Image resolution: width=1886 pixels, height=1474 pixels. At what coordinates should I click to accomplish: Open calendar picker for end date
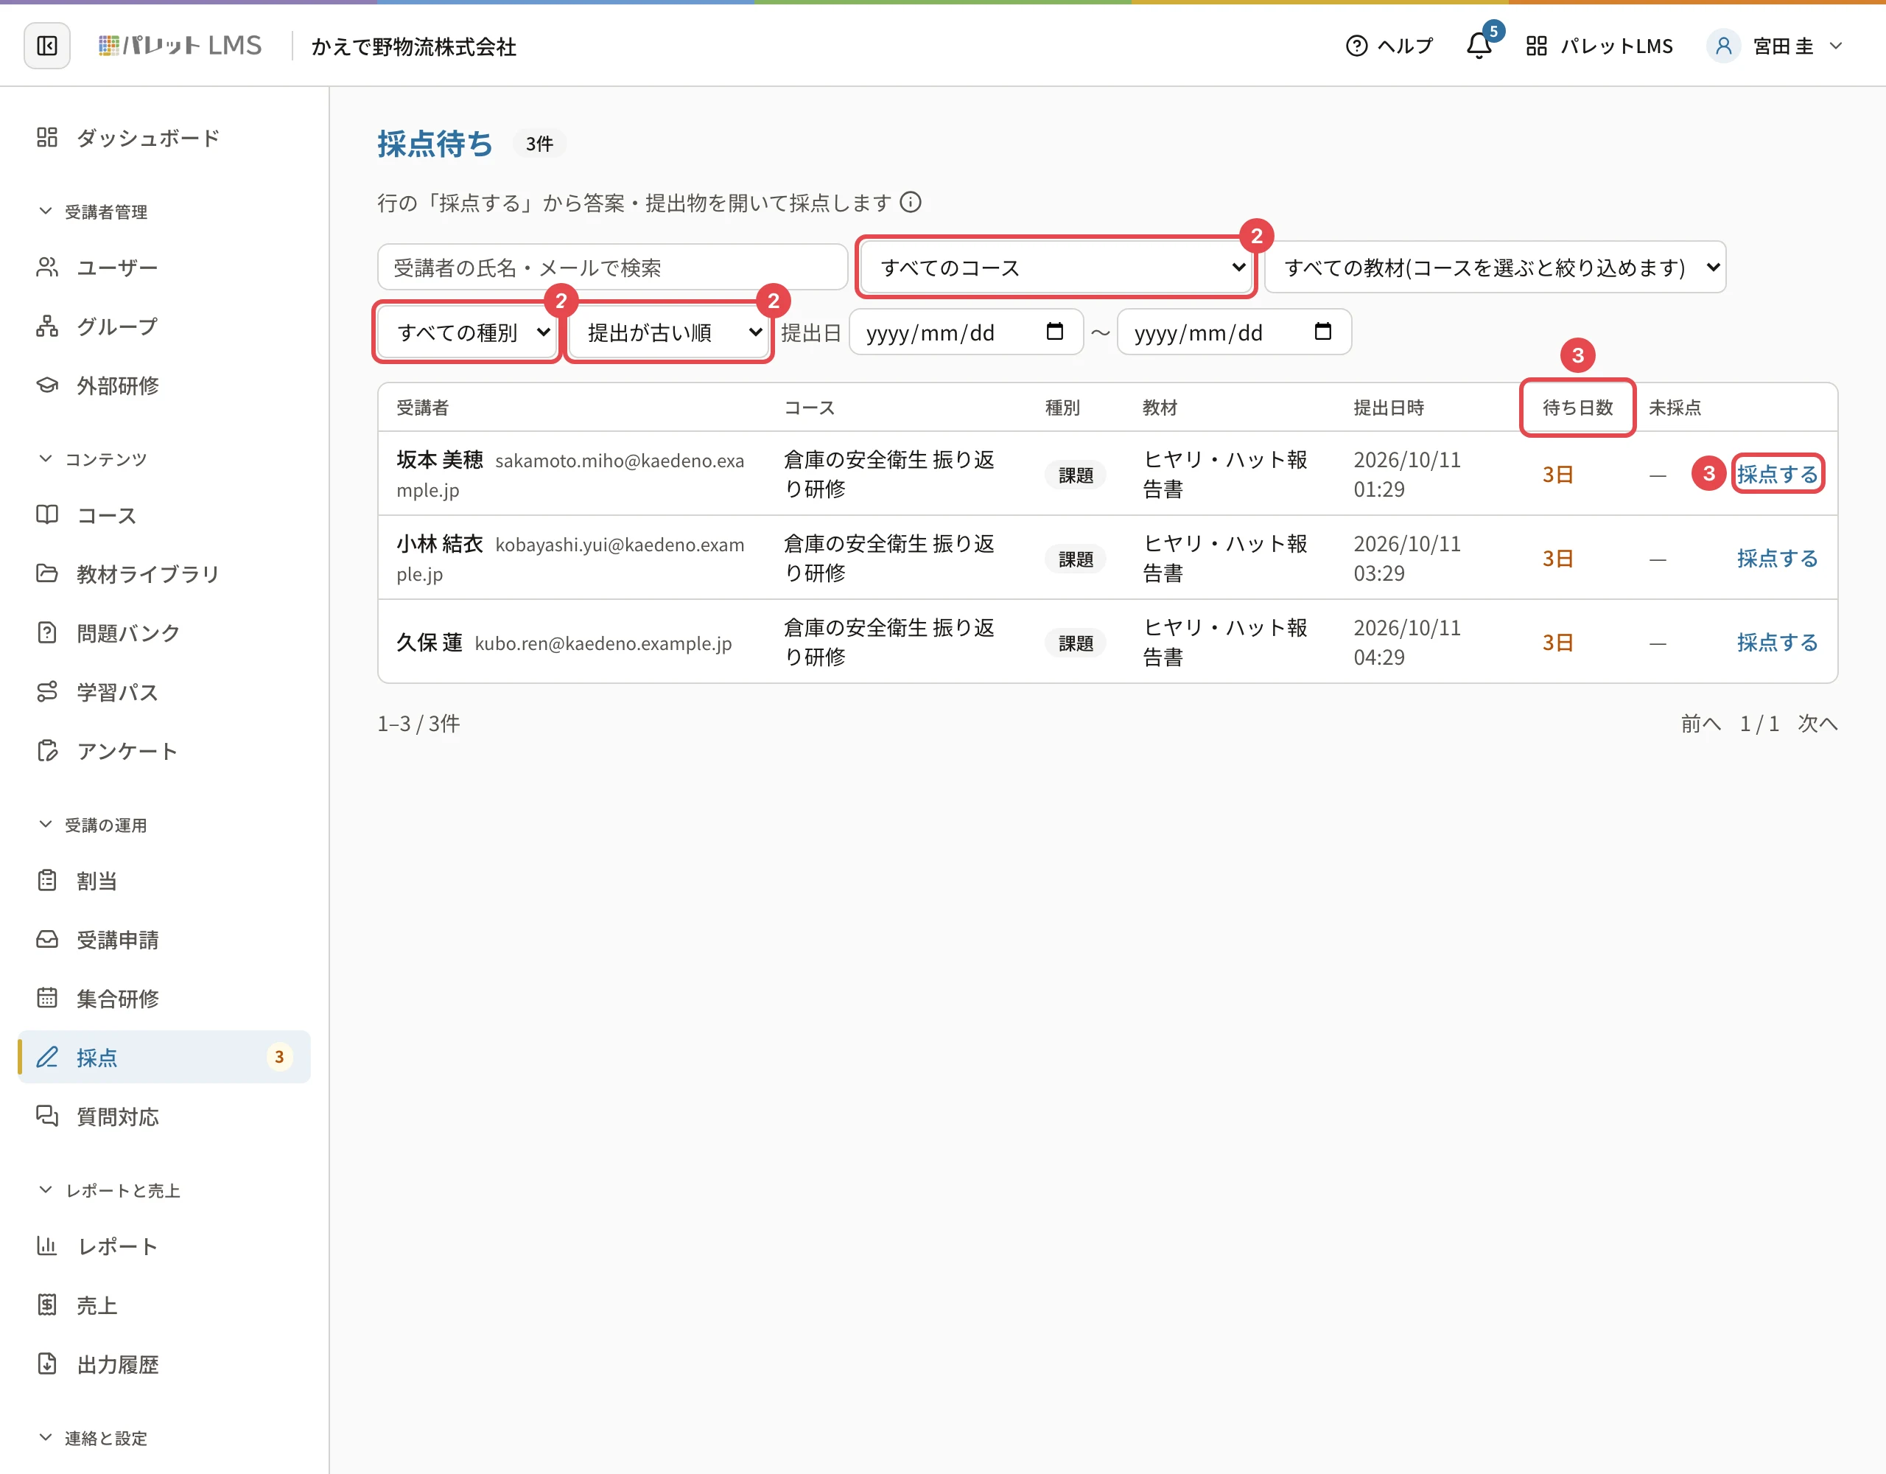click(x=1323, y=332)
